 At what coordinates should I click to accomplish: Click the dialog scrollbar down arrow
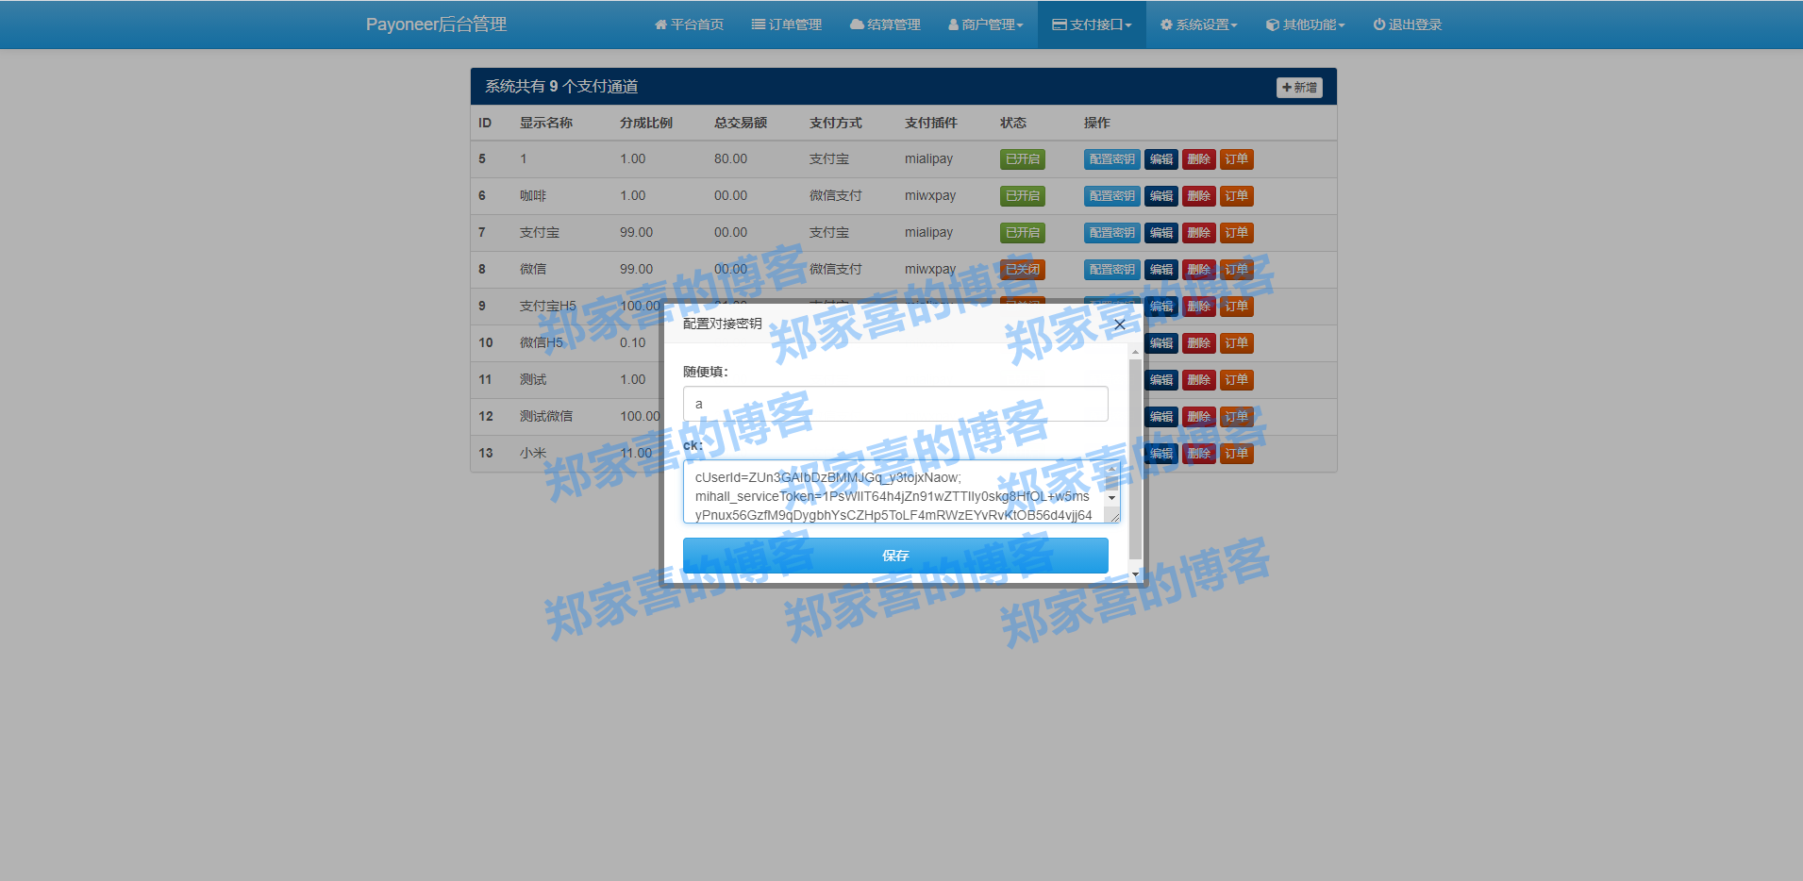click(x=1135, y=573)
